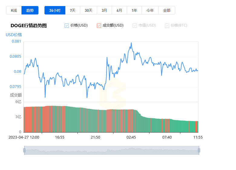Click the price line peak near 02:45
The height and width of the screenshot is (170, 236).
[131, 43]
